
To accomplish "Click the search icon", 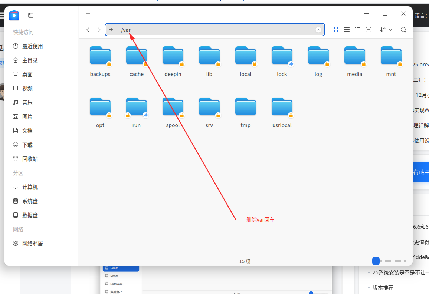I will [x=403, y=30].
